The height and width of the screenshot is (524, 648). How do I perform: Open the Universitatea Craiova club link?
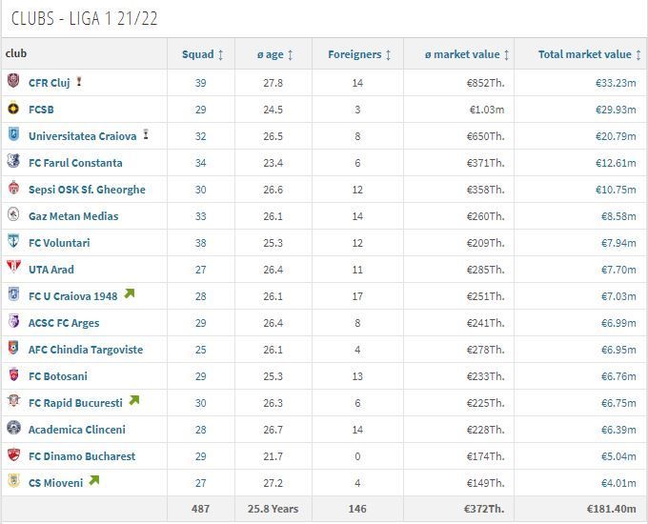click(82, 136)
